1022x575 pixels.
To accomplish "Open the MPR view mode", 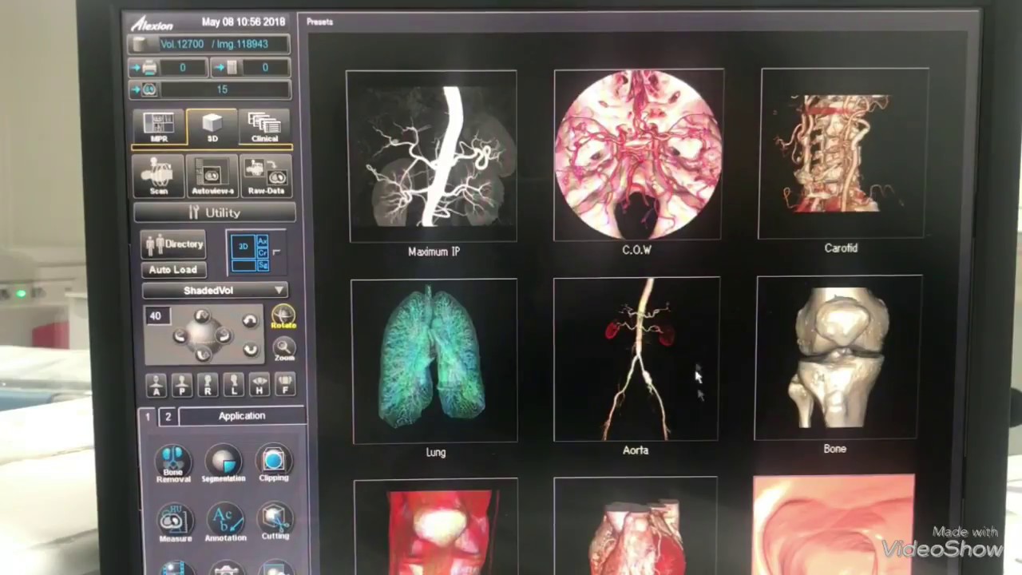I will click(x=159, y=128).
